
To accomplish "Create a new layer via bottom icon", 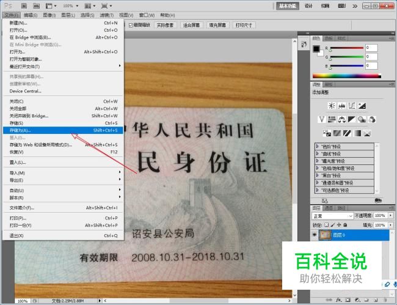I will pos(376,300).
